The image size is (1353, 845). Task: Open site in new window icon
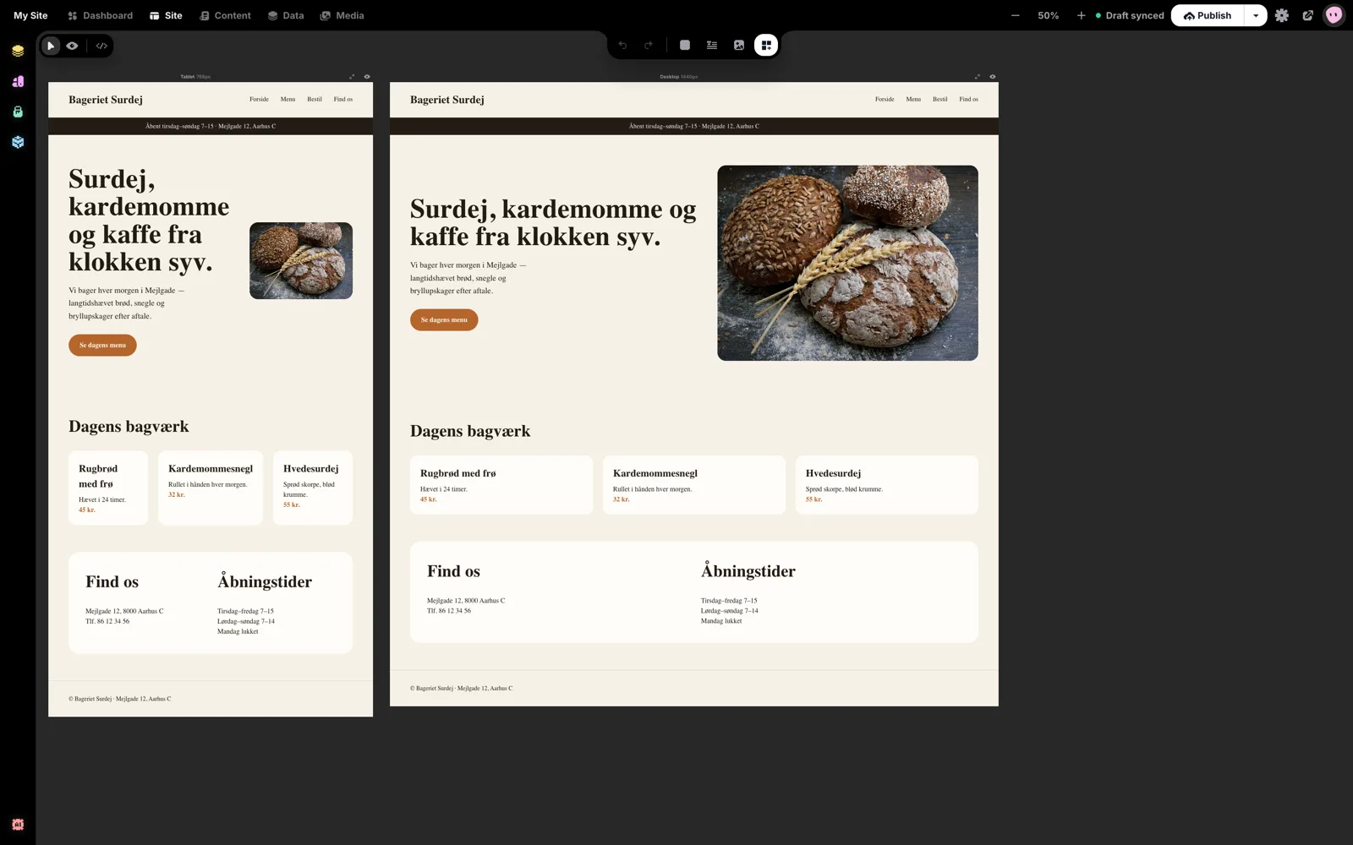[x=1308, y=15]
